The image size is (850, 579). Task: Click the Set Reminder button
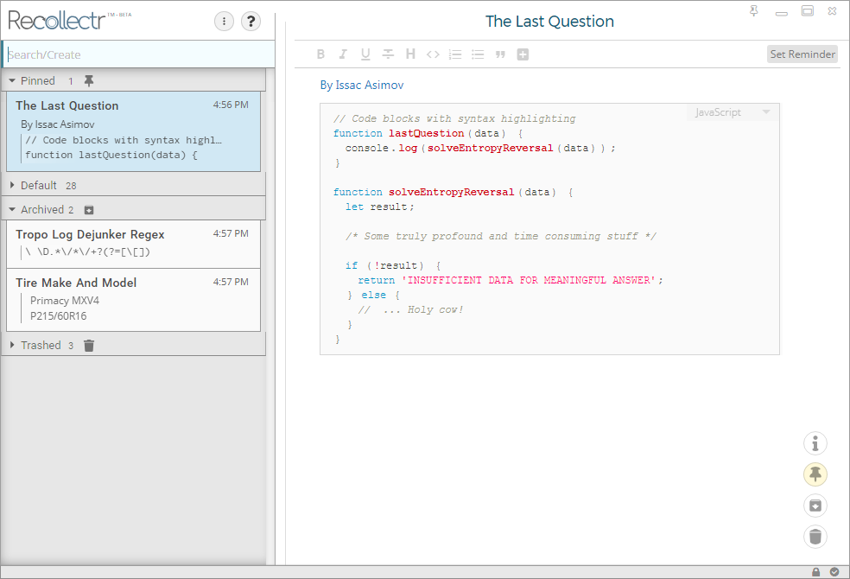[802, 54]
